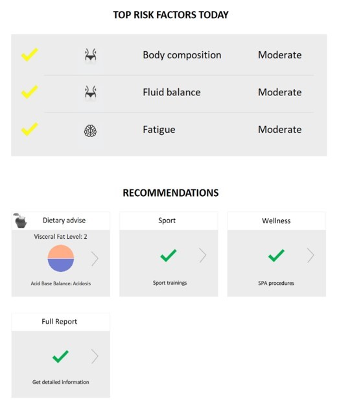
Task: Click green checkmark above Get detailed information
Action: pyautogui.click(x=60, y=356)
